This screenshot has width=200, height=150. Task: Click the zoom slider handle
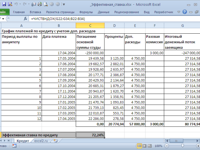click(x=182, y=146)
